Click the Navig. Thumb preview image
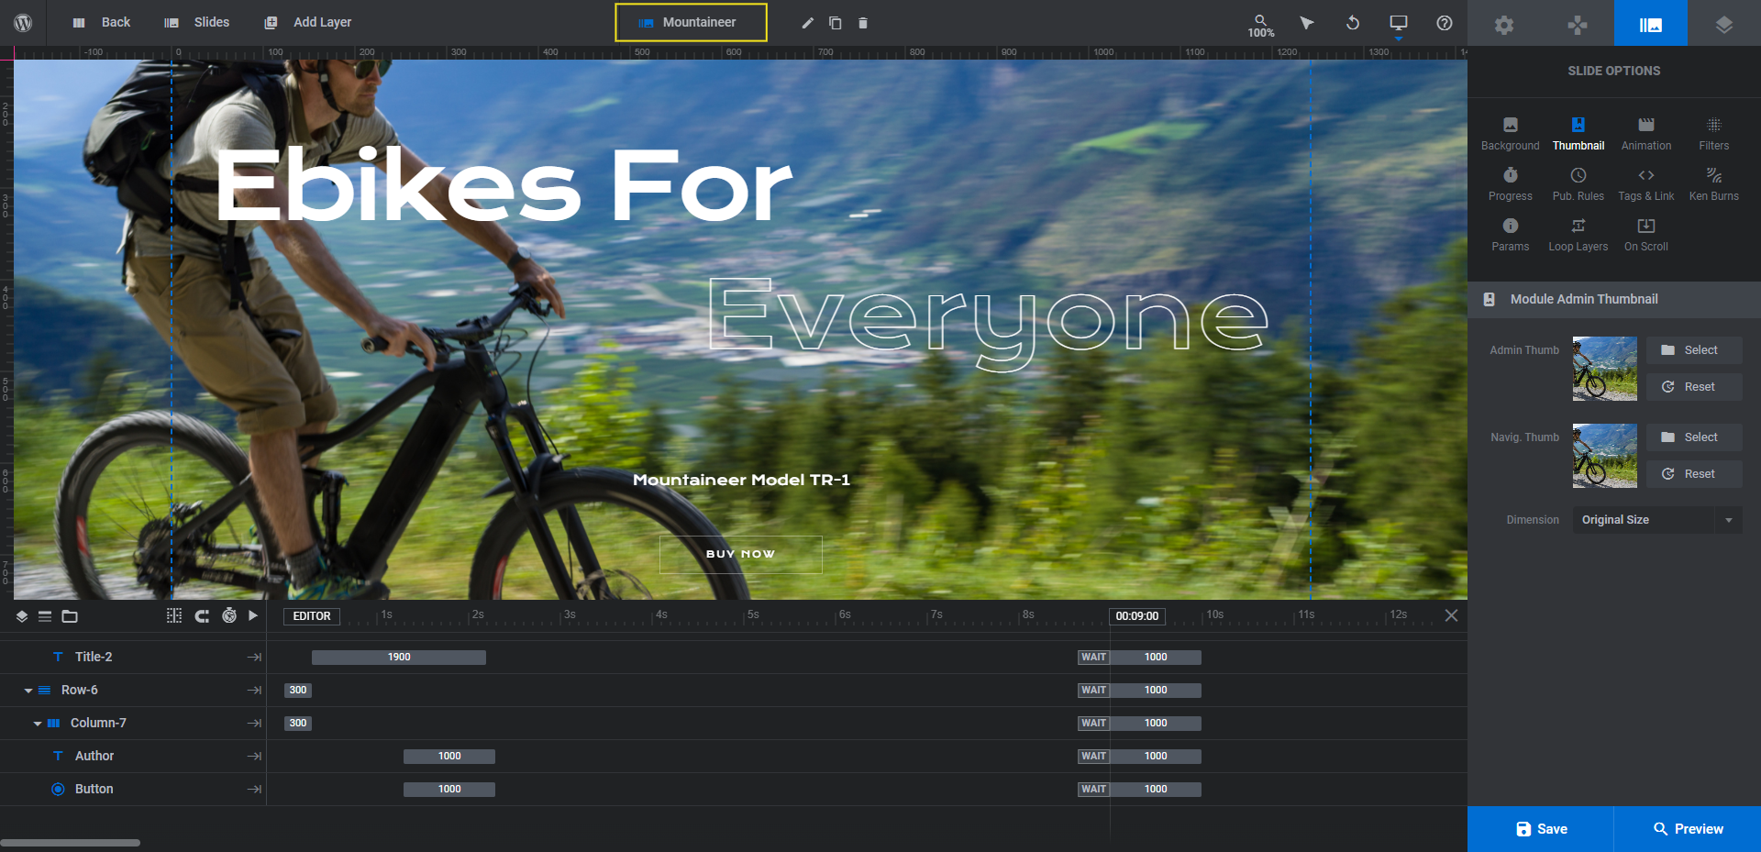The image size is (1761, 852). coord(1605,456)
